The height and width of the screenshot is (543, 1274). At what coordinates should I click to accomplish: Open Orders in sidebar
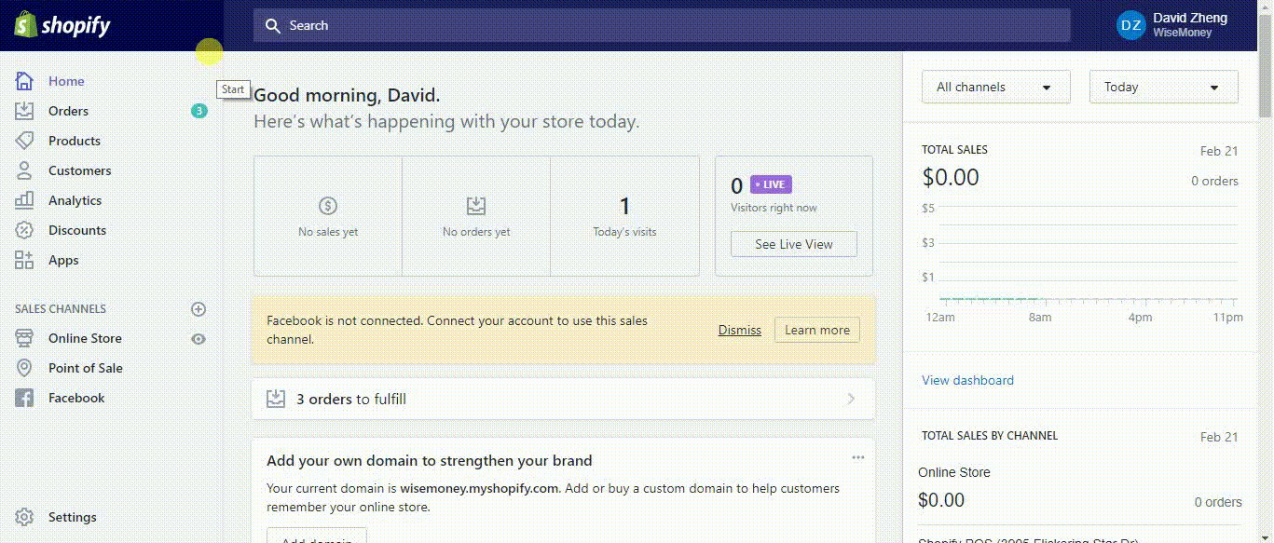tap(68, 111)
